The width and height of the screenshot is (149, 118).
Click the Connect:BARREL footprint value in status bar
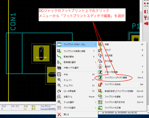click(48, 109)
